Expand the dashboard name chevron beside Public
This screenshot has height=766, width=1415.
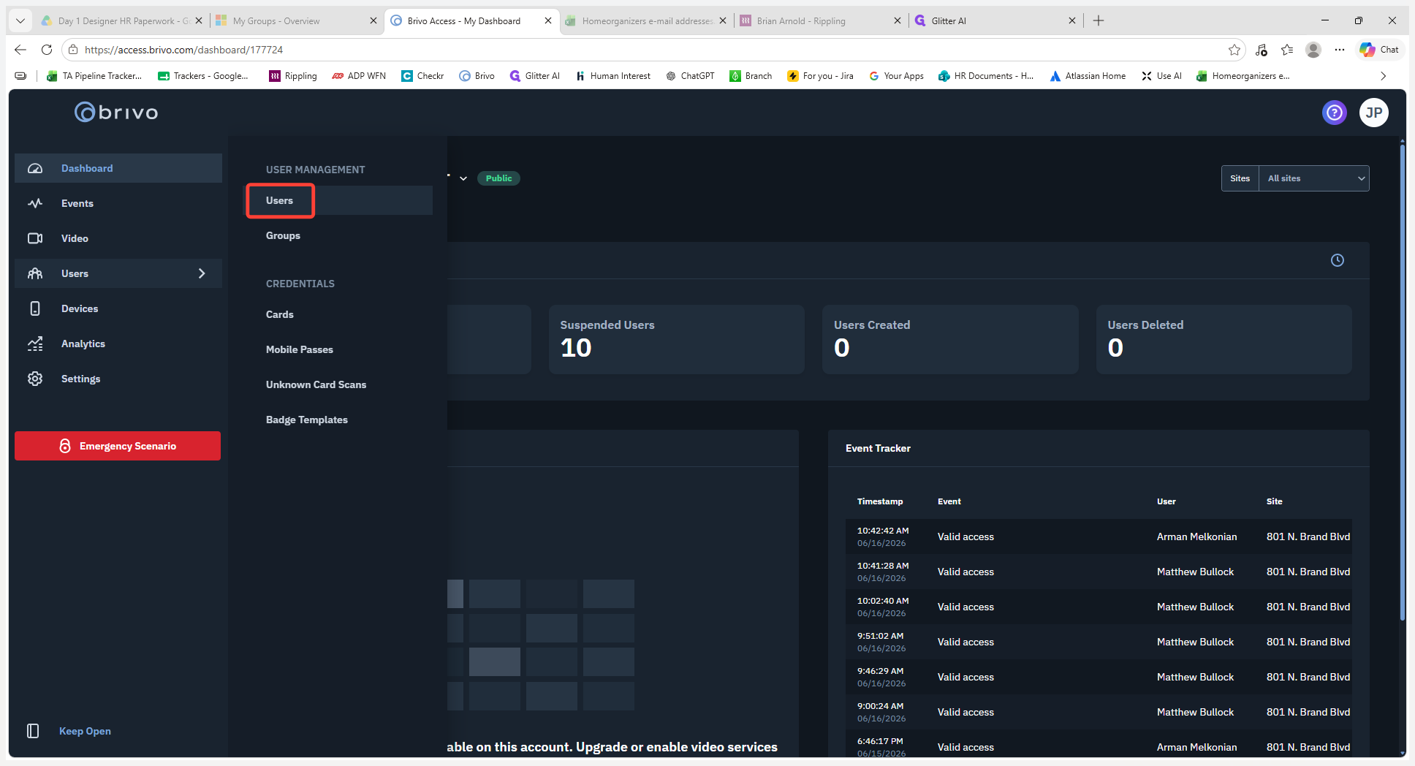(x=463, y=178)
